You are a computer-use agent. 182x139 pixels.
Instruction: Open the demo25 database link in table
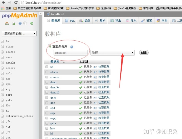coord(55,93)
